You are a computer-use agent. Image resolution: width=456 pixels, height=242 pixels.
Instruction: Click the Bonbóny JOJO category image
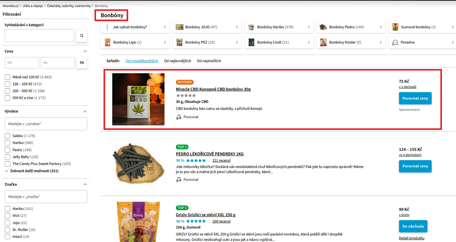point(179,27)
